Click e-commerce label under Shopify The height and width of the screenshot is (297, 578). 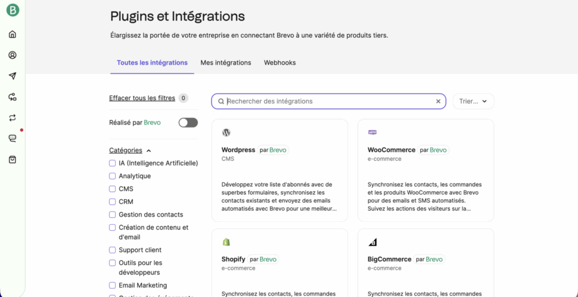[239, 268]
